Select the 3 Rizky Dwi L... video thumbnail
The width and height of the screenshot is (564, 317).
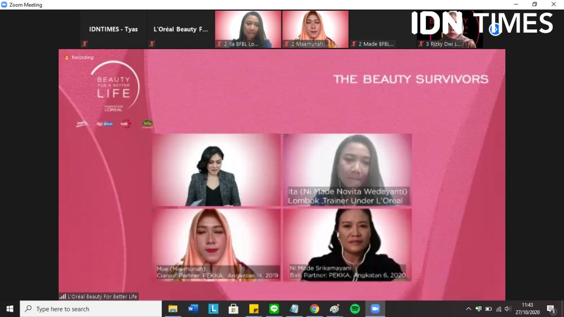(450, 29)
